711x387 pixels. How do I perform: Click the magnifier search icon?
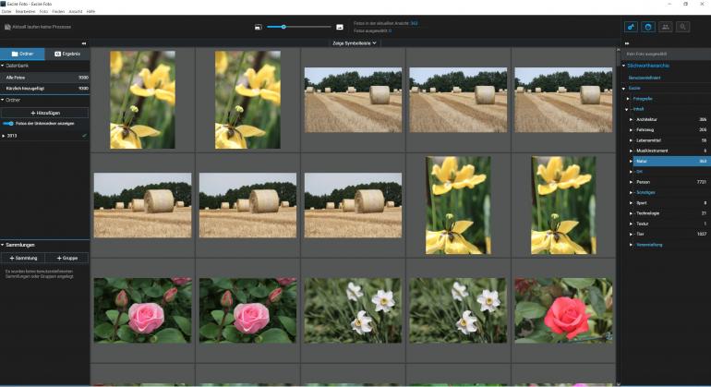point(683,27)
